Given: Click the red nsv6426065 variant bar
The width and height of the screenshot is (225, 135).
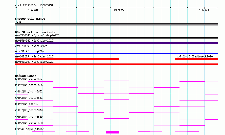Looking at the screenshot, I should [196, 59].
